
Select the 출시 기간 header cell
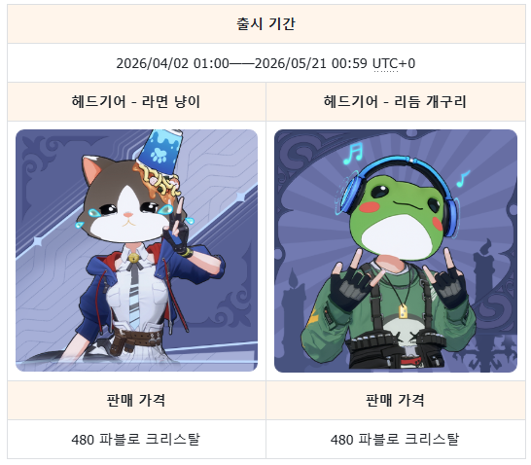point(266,23)
